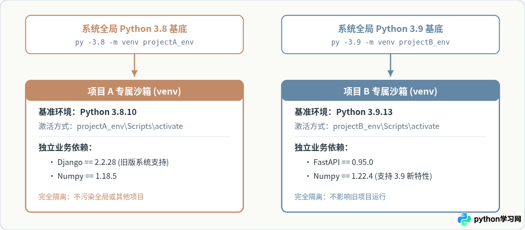Click 完全隔离：不影响旧项目运行 note
Image resolution: width=525 pixels, height=230 pixels.
[340, 197]
